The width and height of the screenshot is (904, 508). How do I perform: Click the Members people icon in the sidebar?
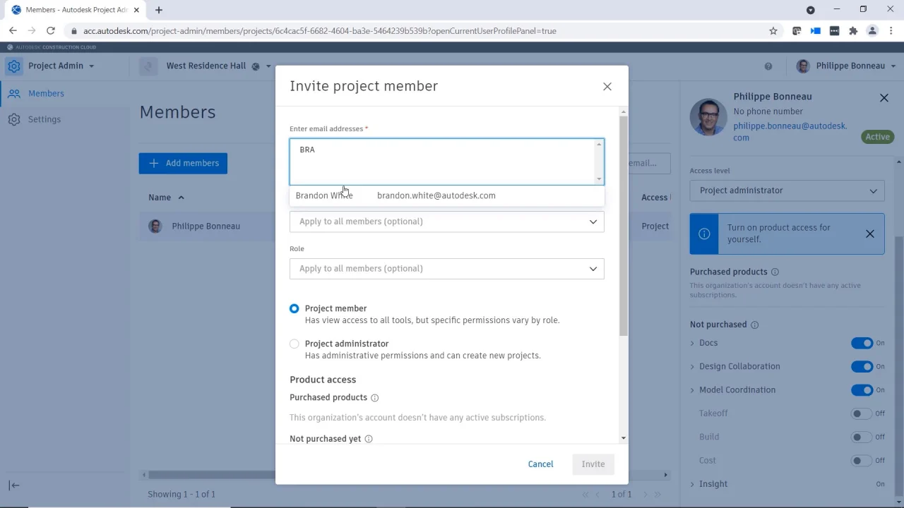(x=14, y=93)
